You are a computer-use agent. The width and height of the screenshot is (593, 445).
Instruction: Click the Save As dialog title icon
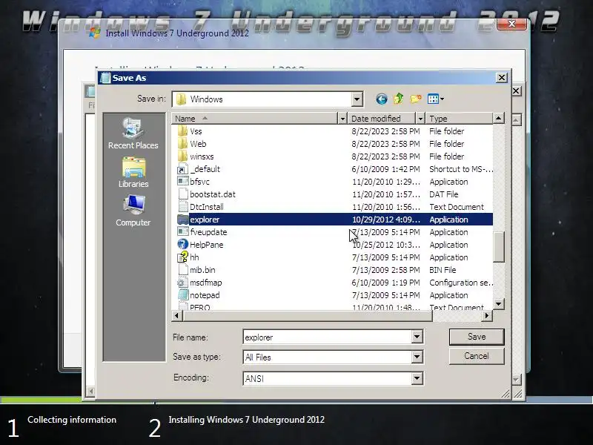(105, 78)
